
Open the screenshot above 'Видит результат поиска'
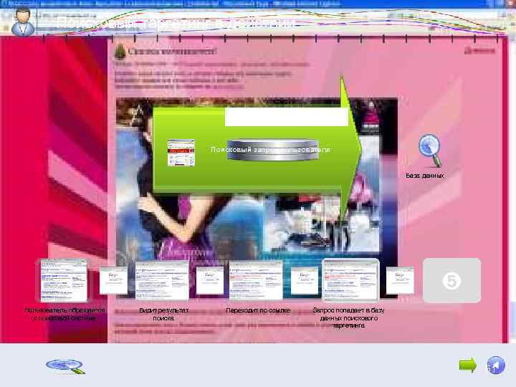[162, 280]
